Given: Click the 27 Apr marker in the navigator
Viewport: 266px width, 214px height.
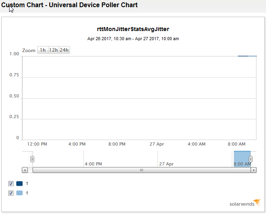Looking at the screenshot, I should click(x=166, y=164).
